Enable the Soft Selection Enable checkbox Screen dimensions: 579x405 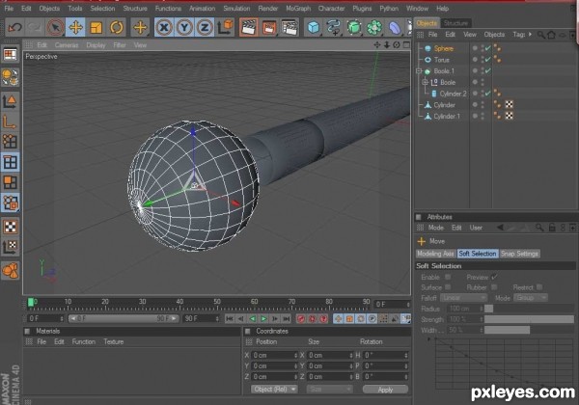point(448,277)
